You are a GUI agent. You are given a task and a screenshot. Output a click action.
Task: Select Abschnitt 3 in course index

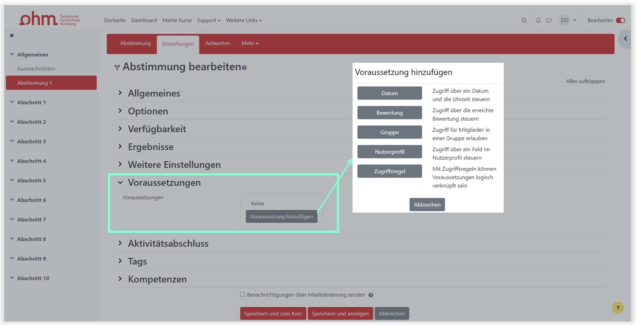pyautogui.click(x=31, y=142)
